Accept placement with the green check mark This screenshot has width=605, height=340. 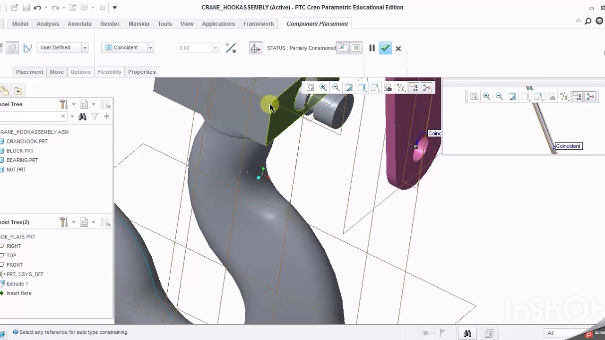(x=385, y=48)
